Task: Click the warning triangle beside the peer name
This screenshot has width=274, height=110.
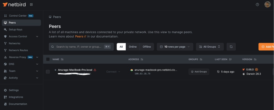Action: [x=95, y=70]
